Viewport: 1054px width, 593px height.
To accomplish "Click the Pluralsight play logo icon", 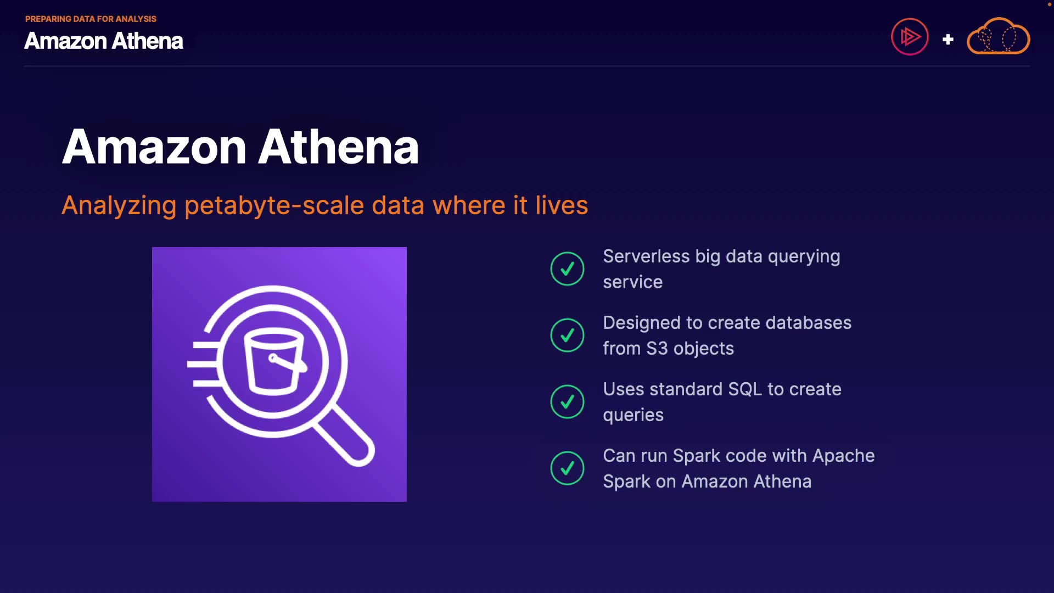I will tap(910, 37).
